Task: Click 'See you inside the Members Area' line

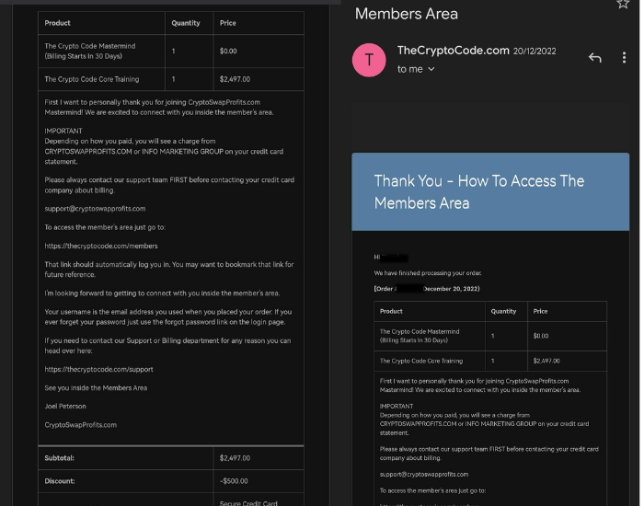Action: coord(96,387)
